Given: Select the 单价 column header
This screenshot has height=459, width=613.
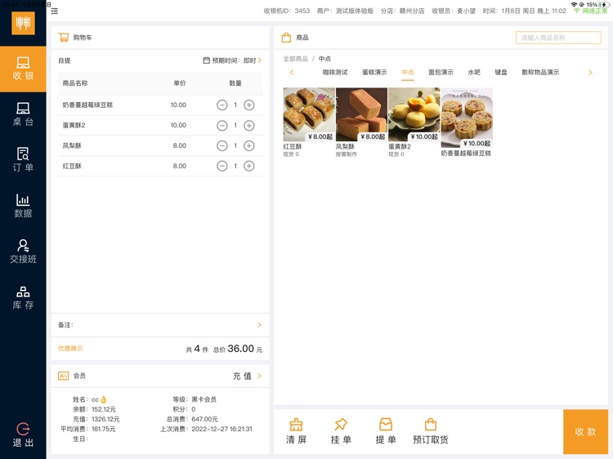Looking at the screenshot, I should coord(180,83).
